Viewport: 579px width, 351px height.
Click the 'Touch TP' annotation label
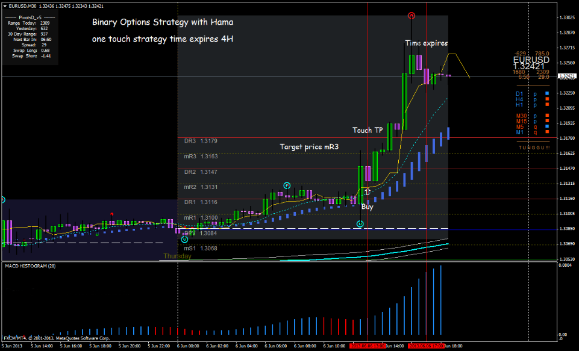point(368,130)
